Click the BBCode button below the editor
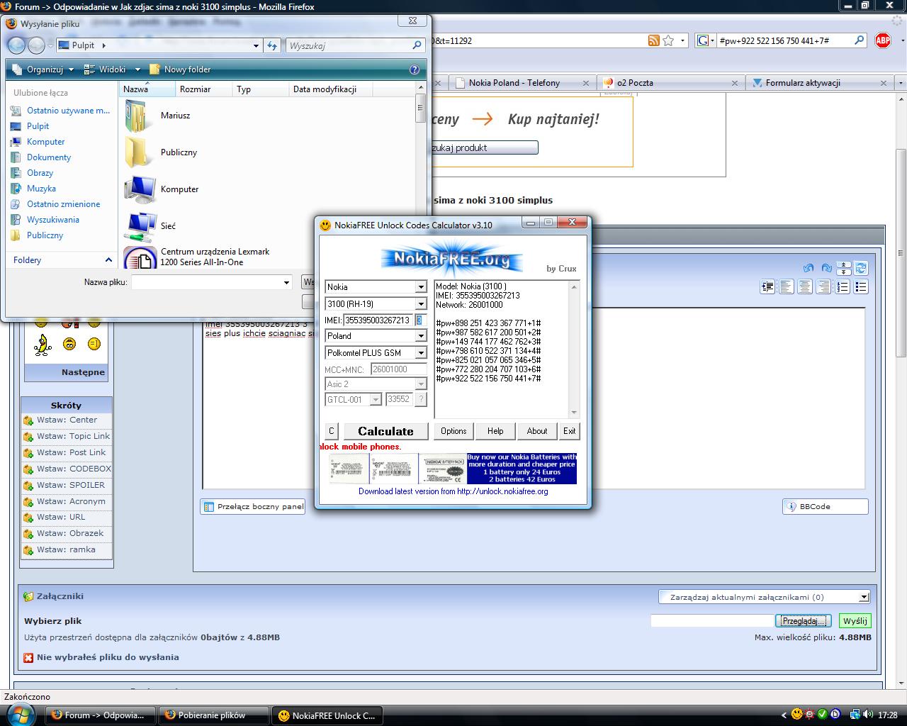 tap(825, 506)
